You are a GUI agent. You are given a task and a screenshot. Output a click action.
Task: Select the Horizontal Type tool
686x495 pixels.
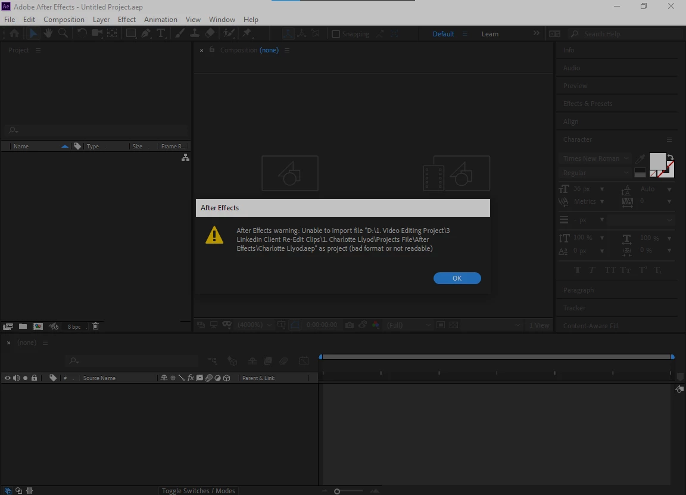point(161,33)
